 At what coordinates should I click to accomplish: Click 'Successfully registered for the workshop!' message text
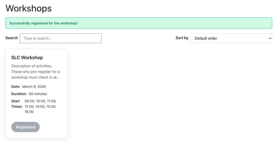(43, 23)
